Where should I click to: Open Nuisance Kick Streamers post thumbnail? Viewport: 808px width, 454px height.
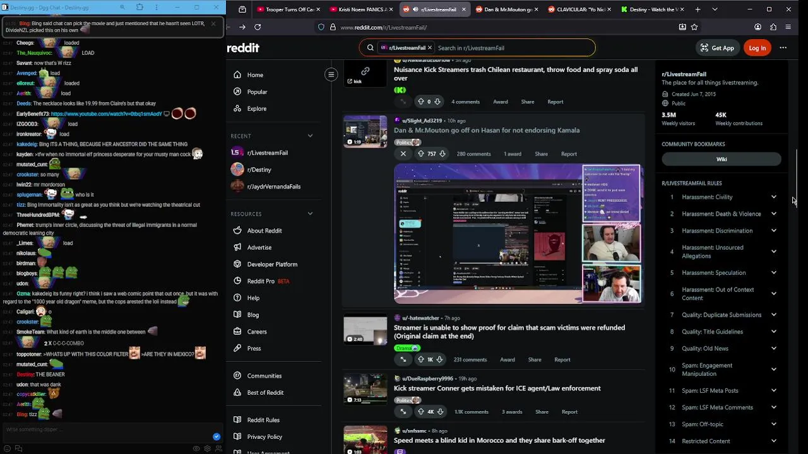[365, 74]
